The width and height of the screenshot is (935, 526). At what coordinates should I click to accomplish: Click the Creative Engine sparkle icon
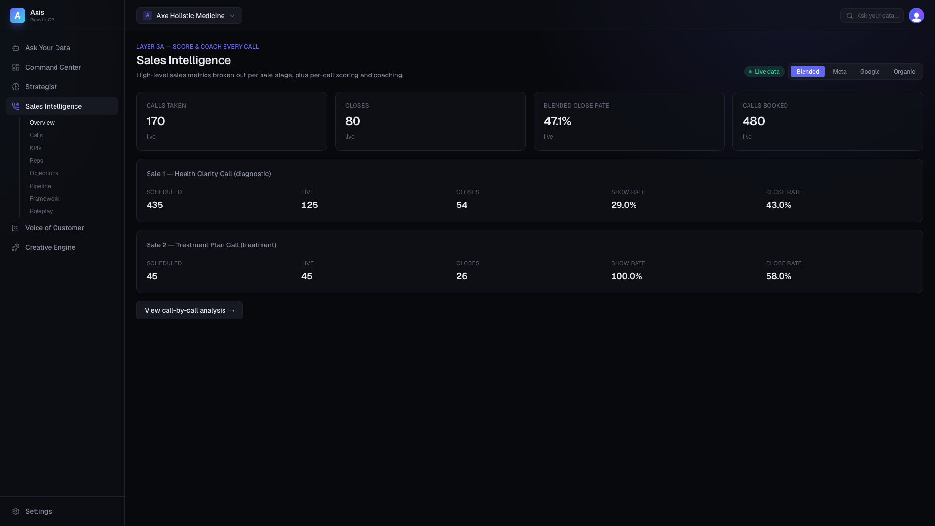pyautogui.click(x=16, y=247)
